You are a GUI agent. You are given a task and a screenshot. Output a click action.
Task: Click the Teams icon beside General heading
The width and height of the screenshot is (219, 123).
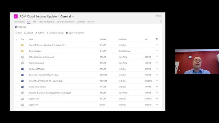point(16,27)
